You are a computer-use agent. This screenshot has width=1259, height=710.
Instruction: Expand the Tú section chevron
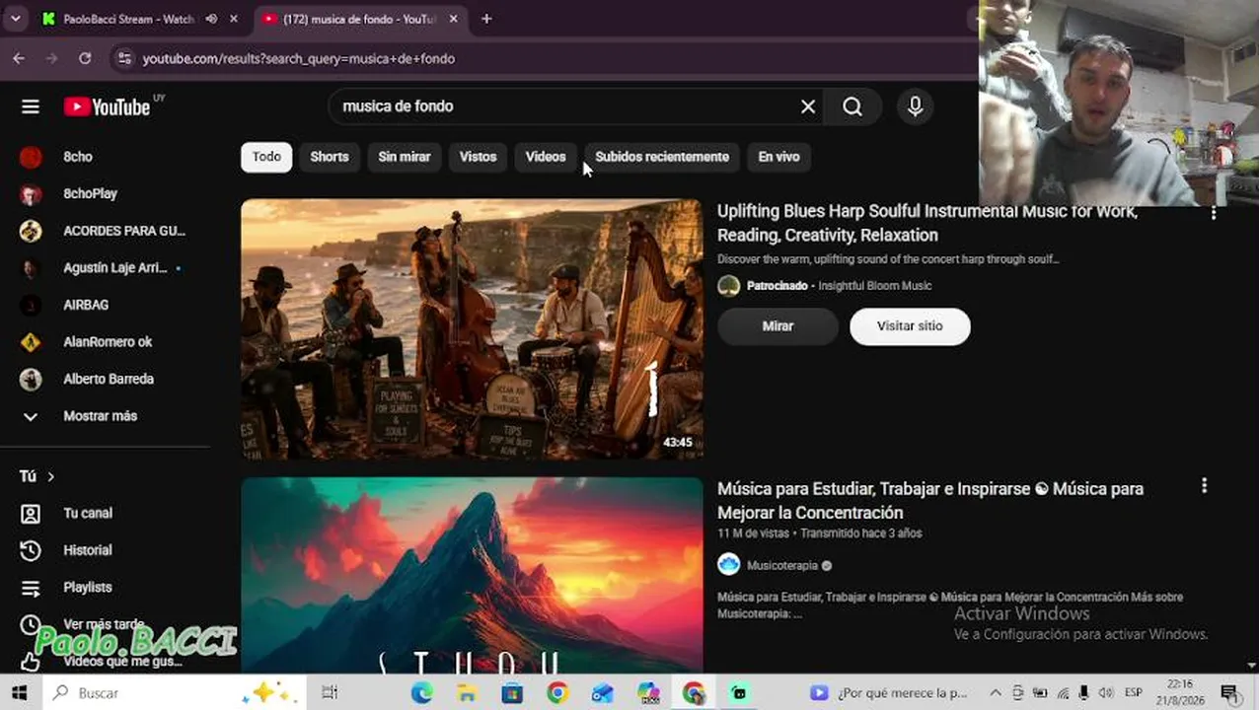(50, 476)
